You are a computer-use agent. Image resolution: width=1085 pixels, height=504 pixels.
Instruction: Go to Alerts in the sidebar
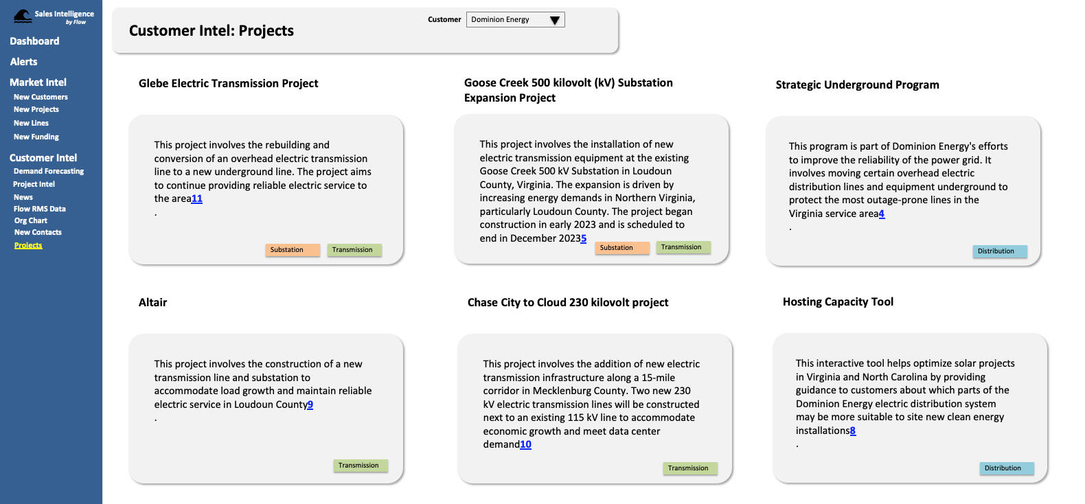[23, 62]
